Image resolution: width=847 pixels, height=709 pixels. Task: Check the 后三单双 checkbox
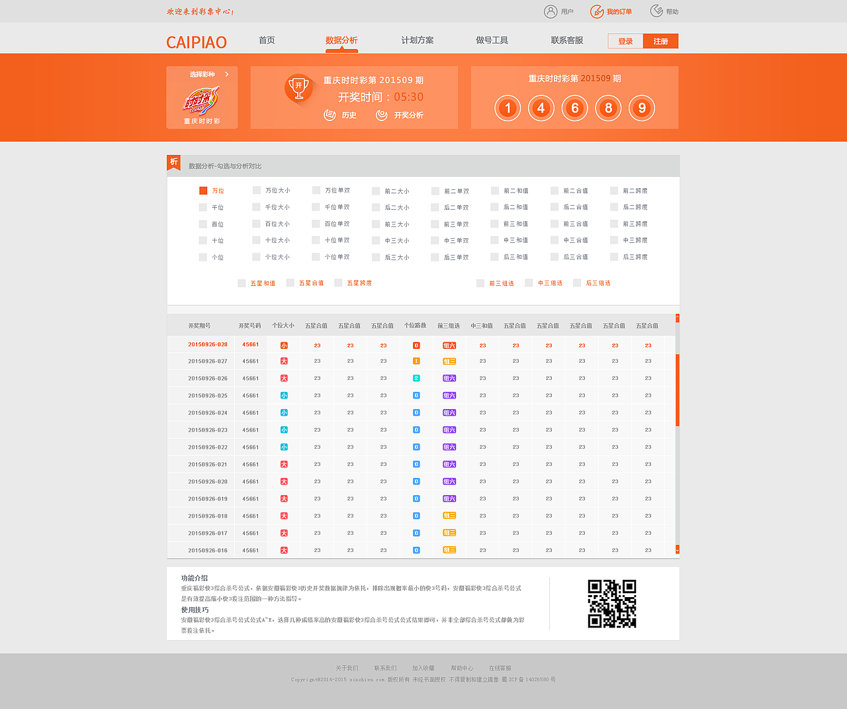tap(435, 257)
